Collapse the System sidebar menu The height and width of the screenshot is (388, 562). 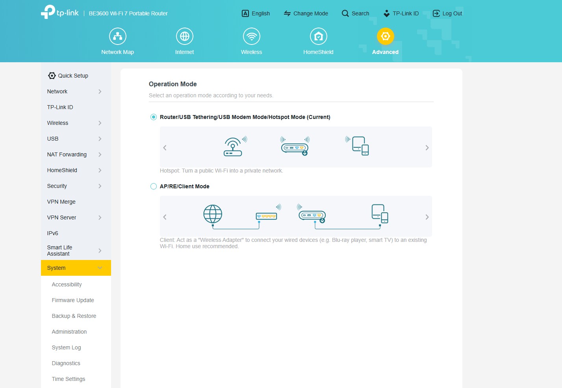coord(76,268)
